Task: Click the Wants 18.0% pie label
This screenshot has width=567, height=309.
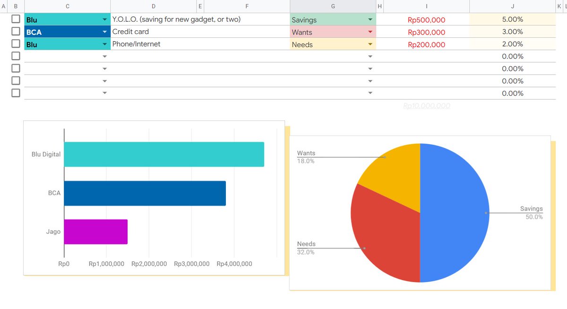Action: coord(306,157)
